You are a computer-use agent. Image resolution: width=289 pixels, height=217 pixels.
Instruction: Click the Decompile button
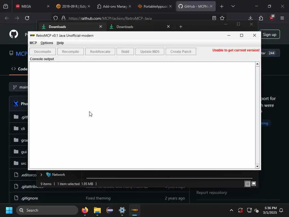click(x=43, y=51)
